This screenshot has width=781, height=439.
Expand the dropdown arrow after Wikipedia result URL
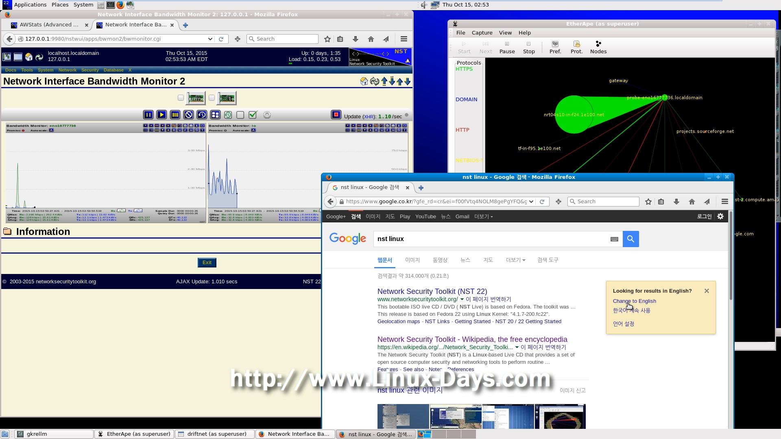[x=517, y=348]
